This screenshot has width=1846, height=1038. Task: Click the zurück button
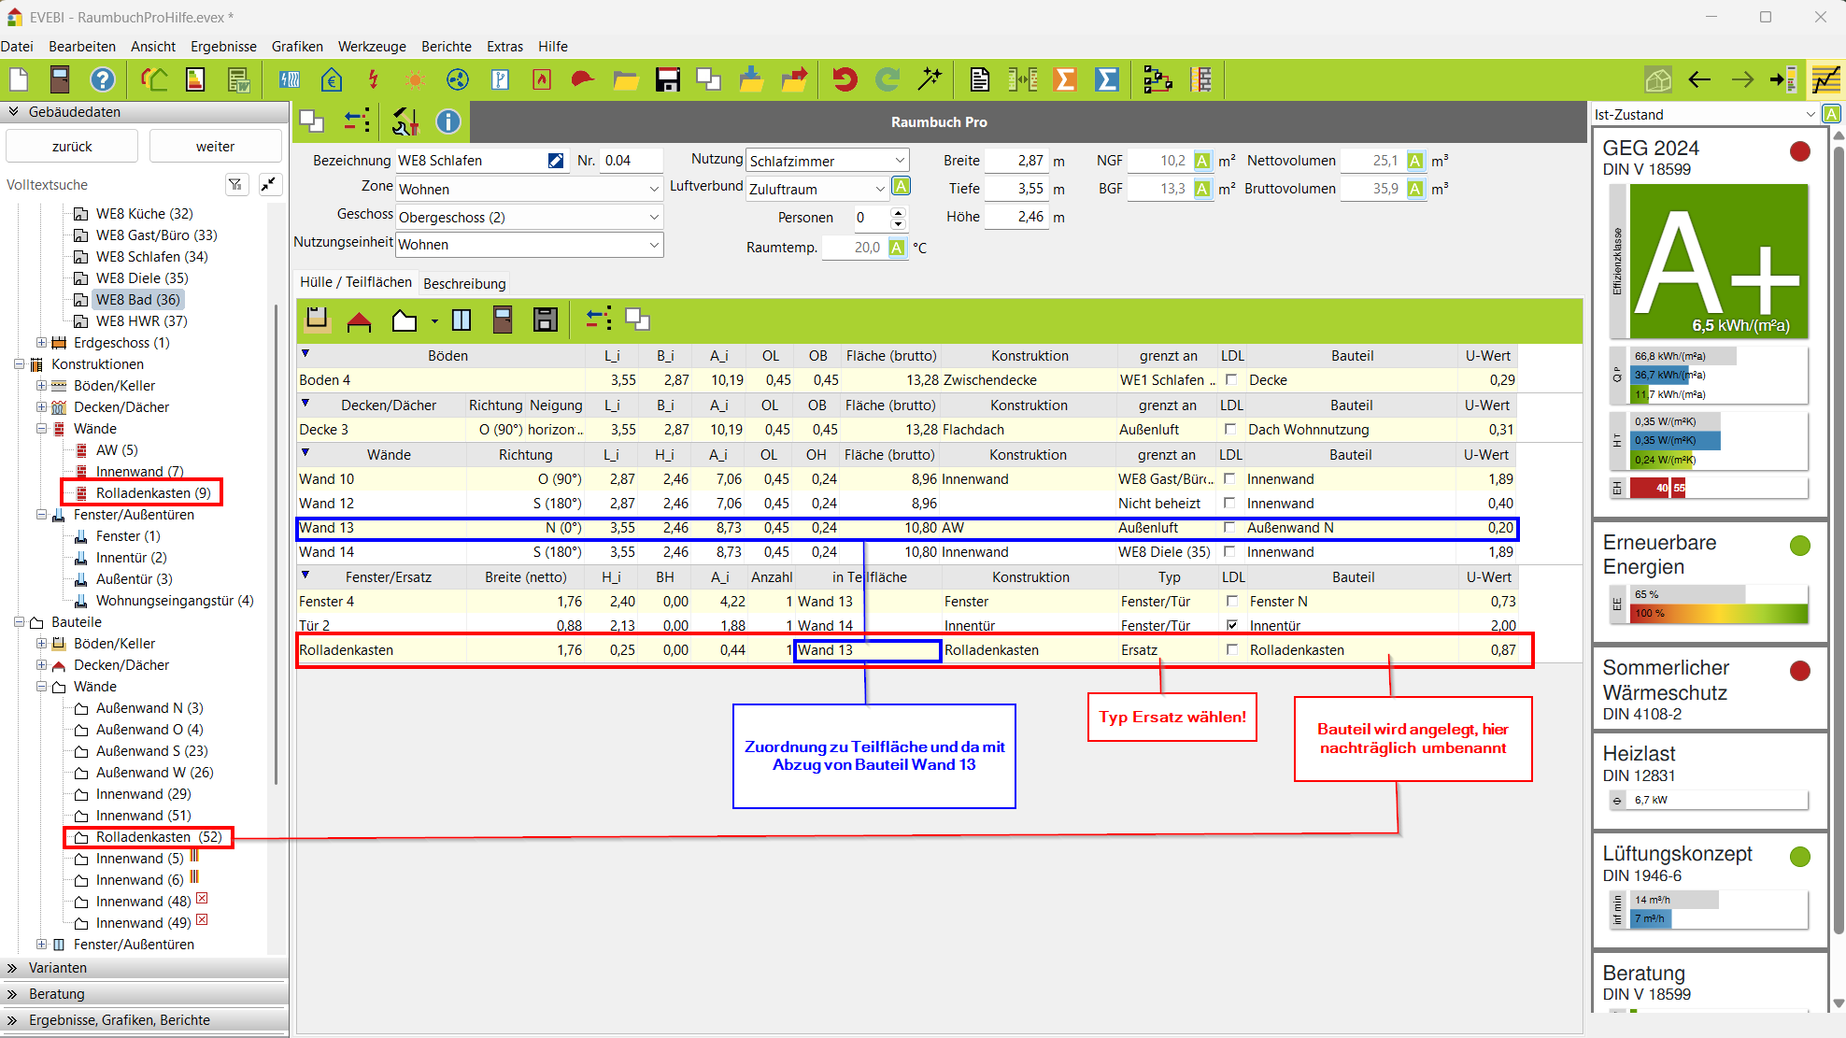pyautogui.click(x=72, y=147)
